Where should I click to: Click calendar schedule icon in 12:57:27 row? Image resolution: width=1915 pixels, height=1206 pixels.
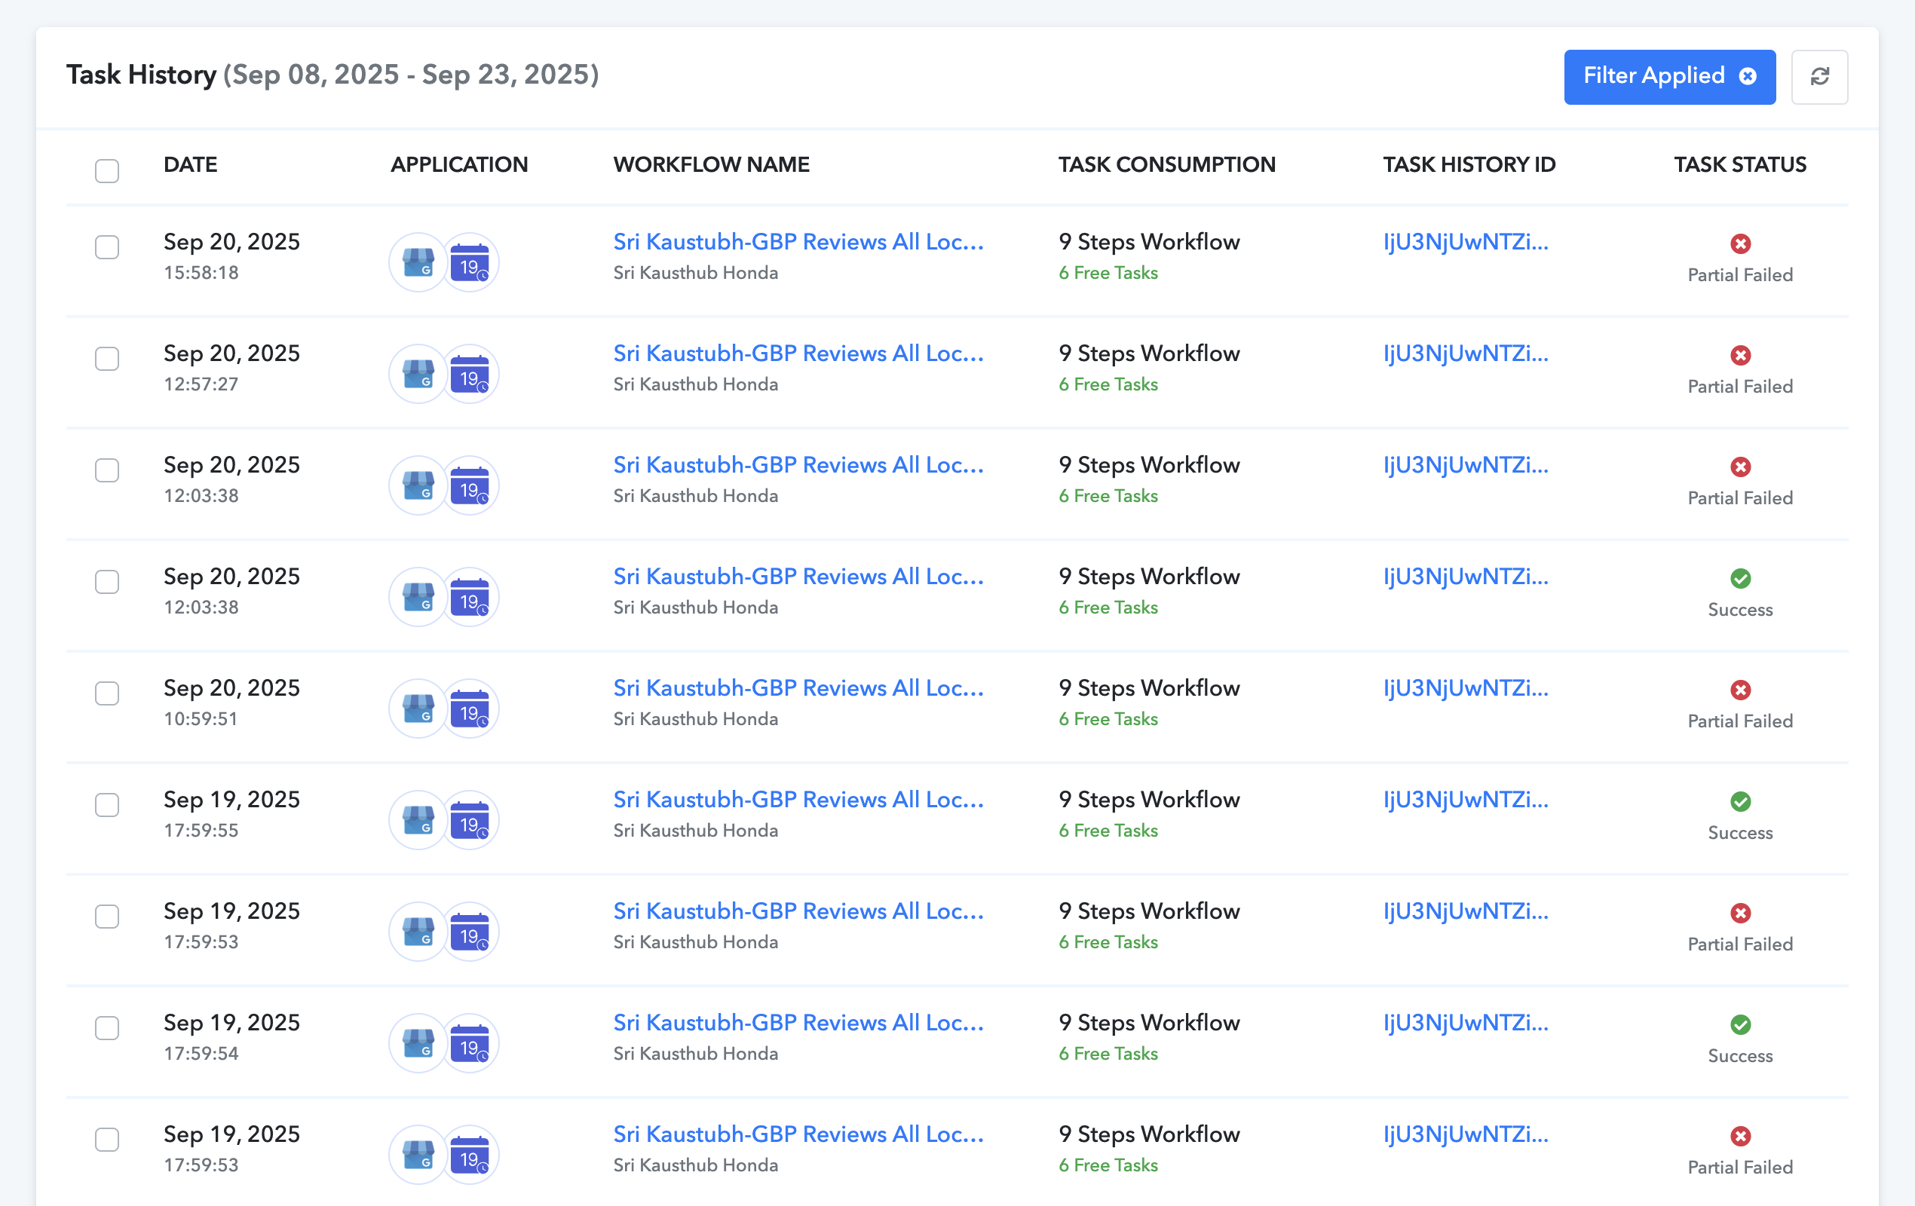click(x=470, y=374)
